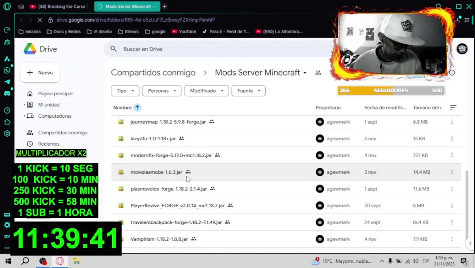Image resolution: width=475 pixels, height=268 pixels.
Task: Open Discord in the Opera sidebar
Action: (7, 93)
